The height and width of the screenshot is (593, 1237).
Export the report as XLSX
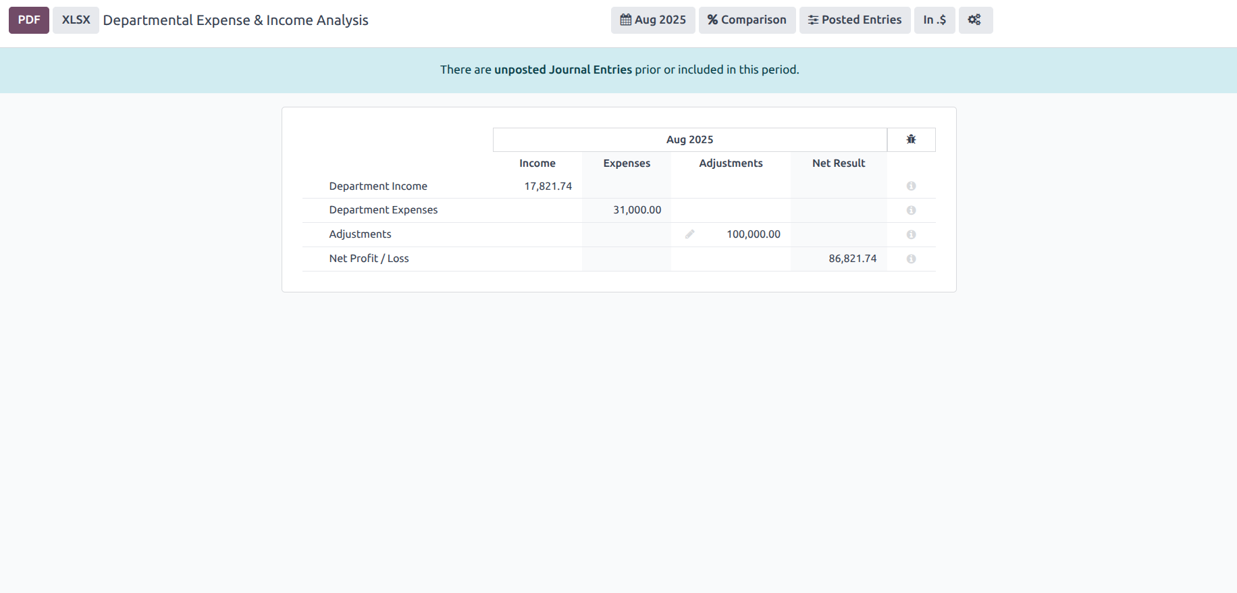coord(76,20)
